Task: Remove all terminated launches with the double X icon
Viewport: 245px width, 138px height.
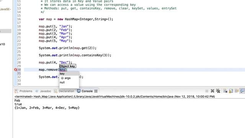Action: (x=218, y=91)
